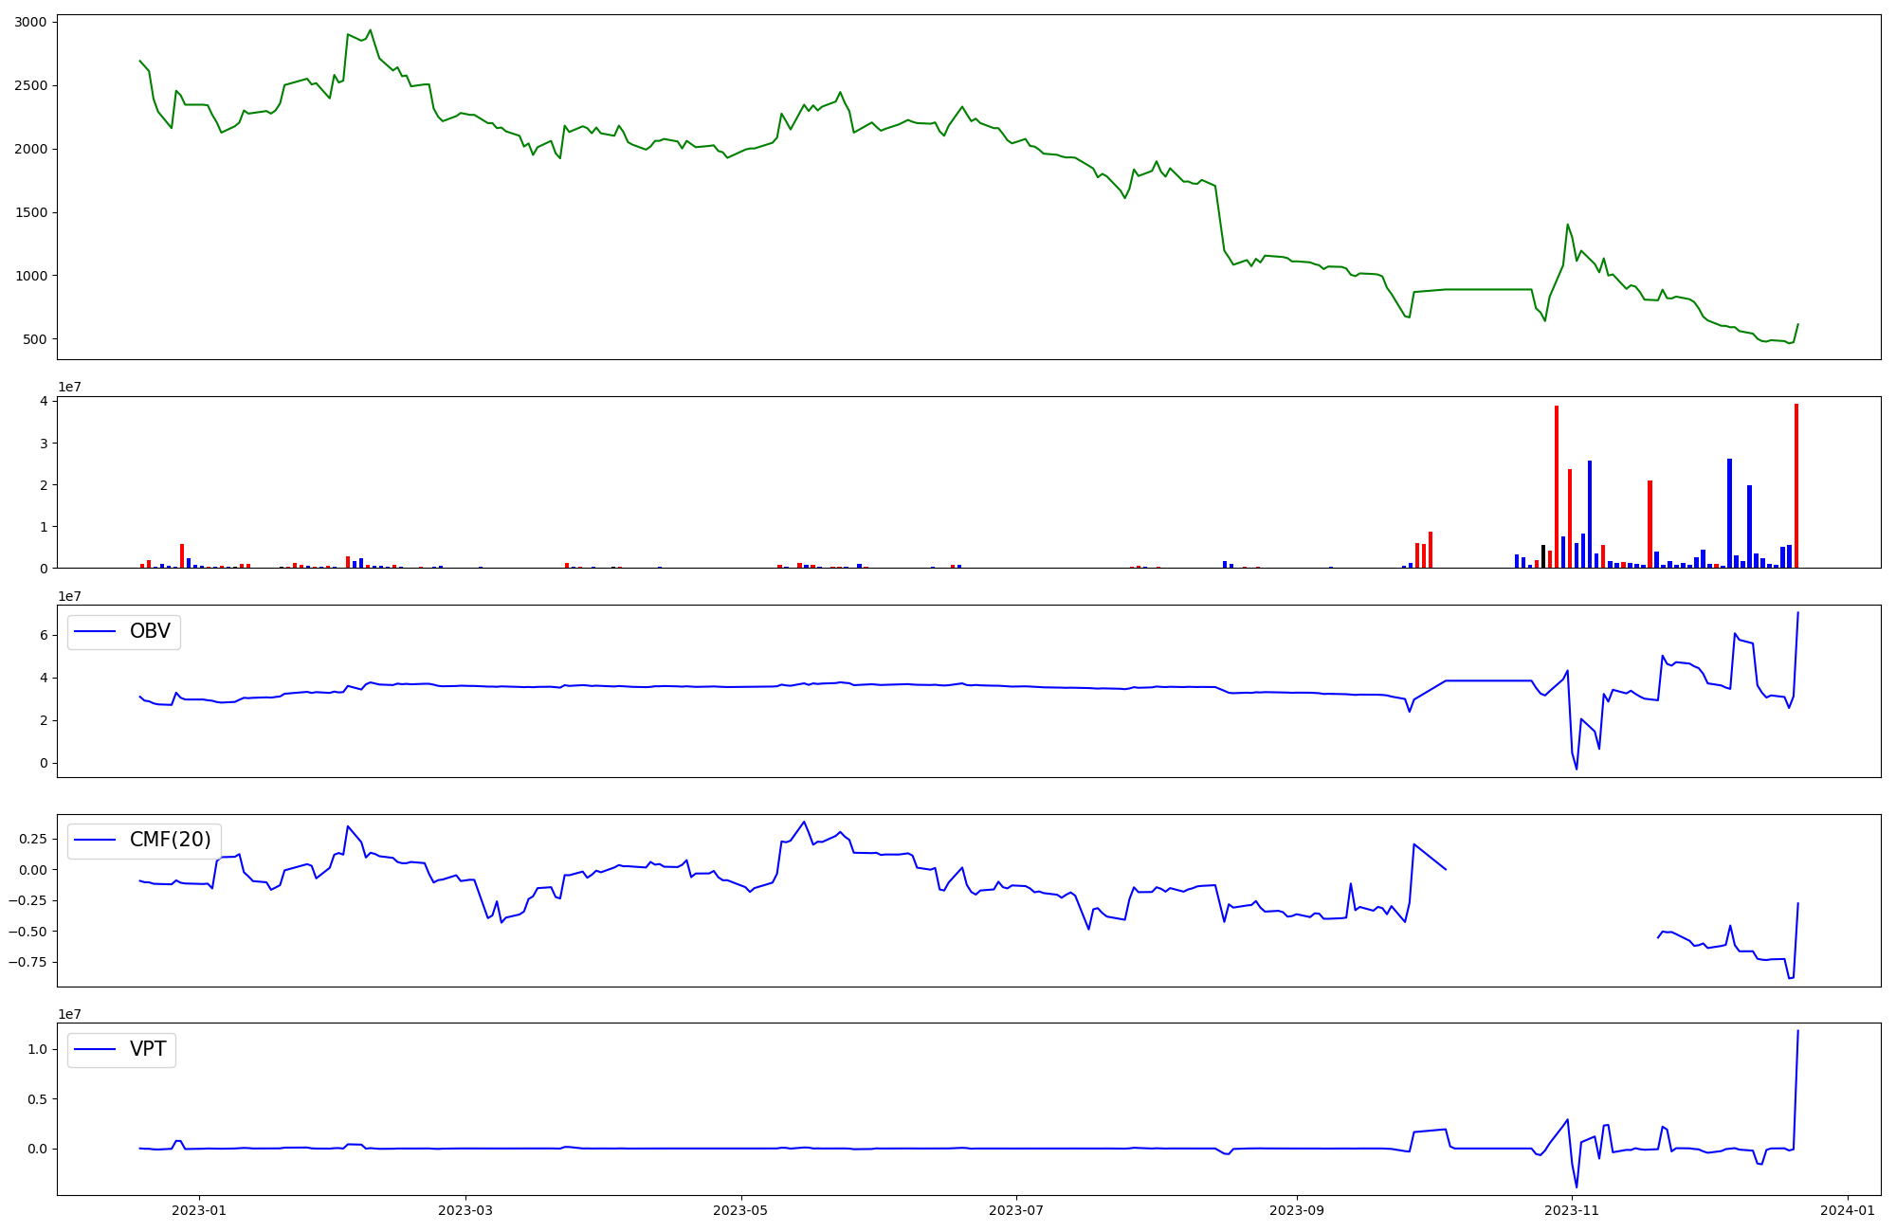Click the black volume bar in late October
Screen dimensions: 1896x1232
coord(1543,556)
